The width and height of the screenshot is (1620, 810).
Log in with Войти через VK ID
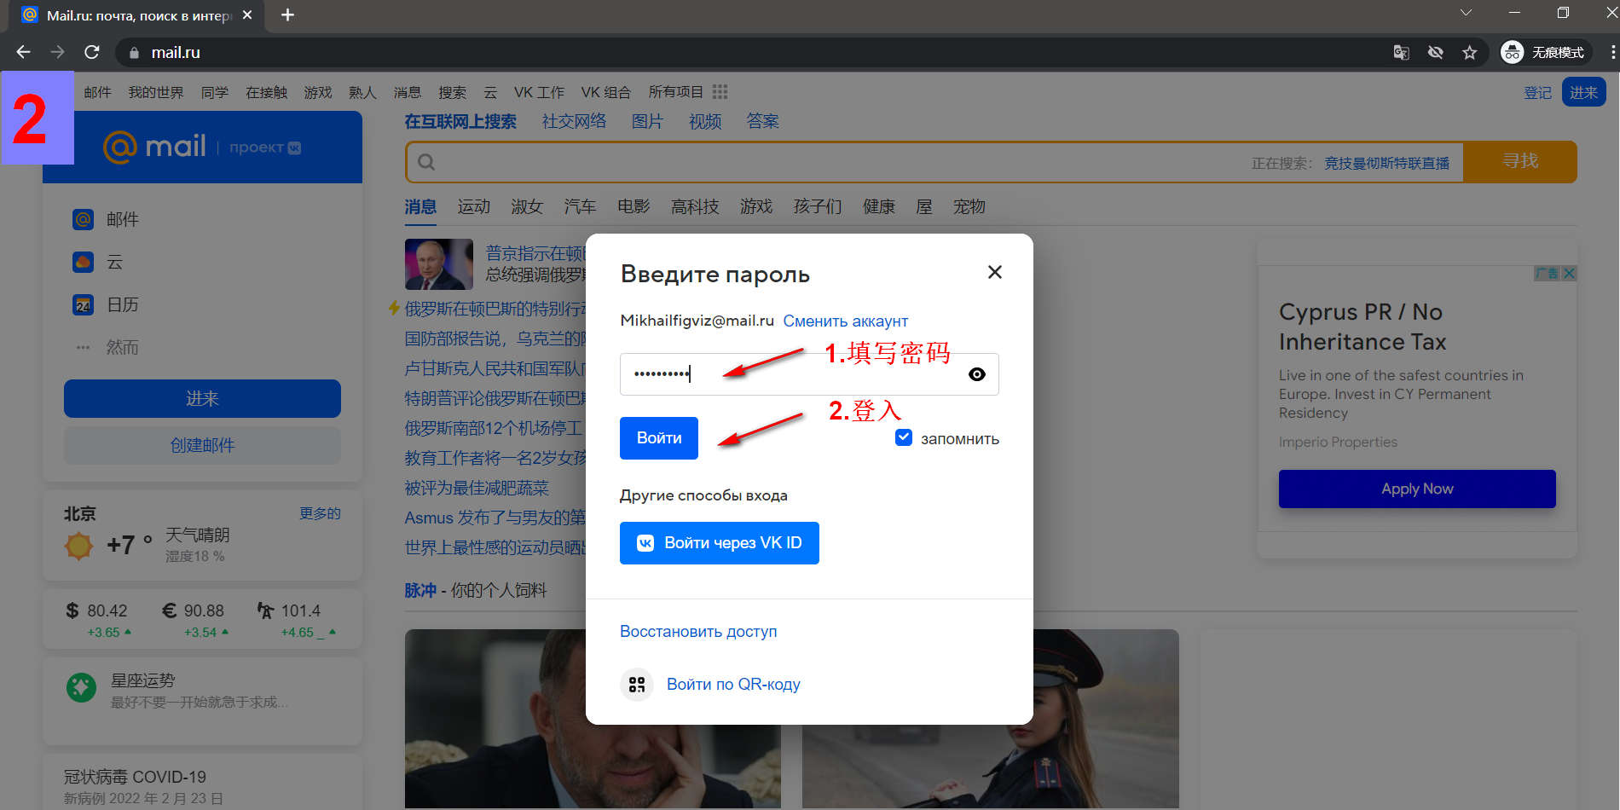tap(720, 543)
